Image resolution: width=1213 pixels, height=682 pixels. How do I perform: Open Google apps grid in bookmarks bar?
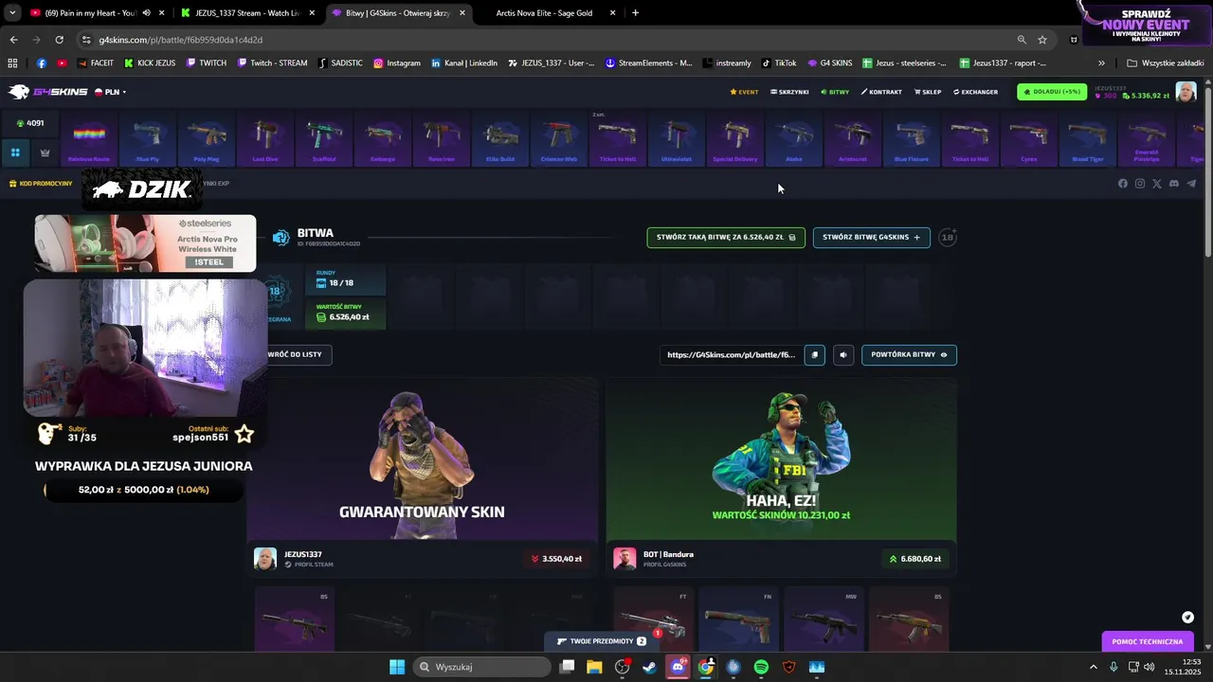[x=12, y=63]
